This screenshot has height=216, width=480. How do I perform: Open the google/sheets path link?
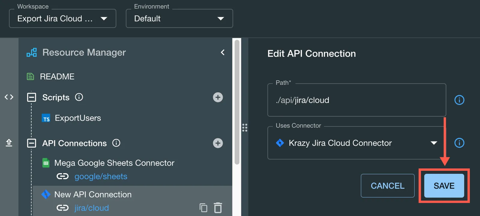click(101, 176)
